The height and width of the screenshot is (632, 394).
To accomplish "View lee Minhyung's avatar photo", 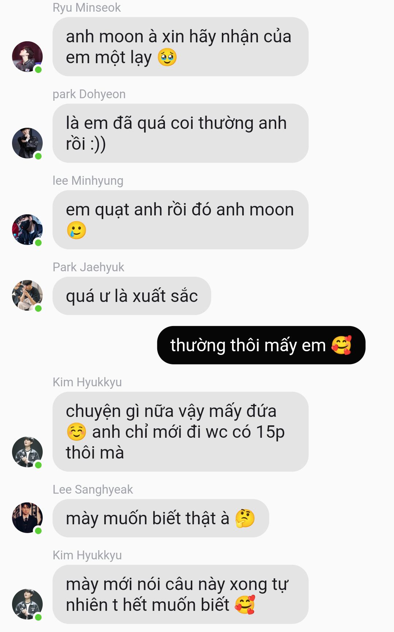I will (27, 230).
